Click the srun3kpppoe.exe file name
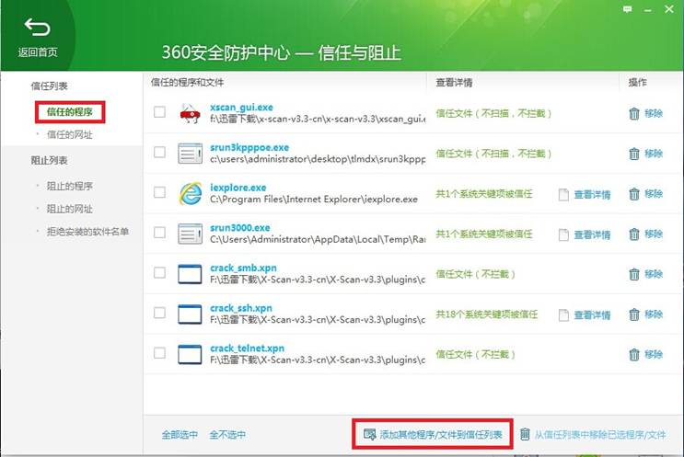Viewport: 684px width, 457px height. pyautogui.click(x=249, y=147)
